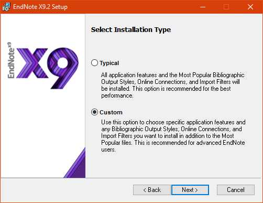
Task: Click the Next button
Action: point(190,190)
